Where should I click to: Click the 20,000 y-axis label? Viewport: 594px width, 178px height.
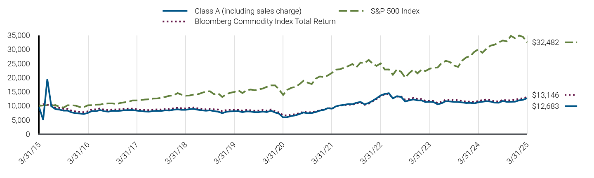[x=19, y=78]
